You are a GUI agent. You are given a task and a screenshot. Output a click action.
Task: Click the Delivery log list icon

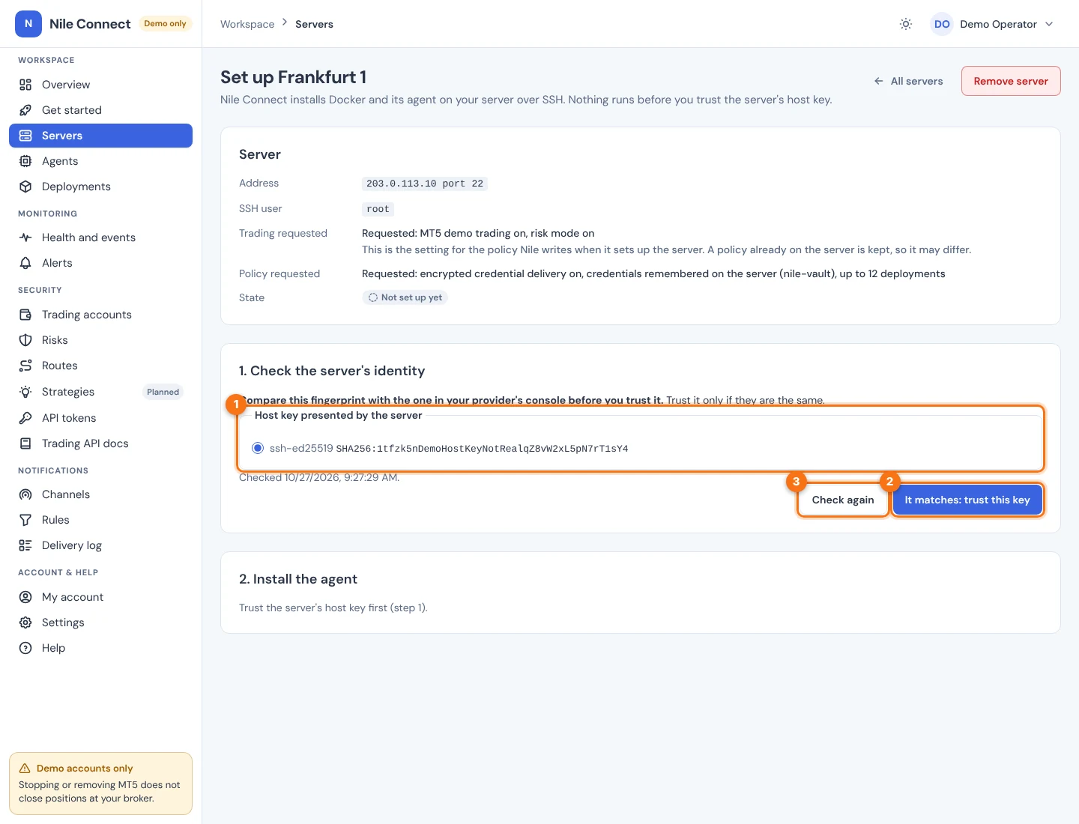click(25, 545)
